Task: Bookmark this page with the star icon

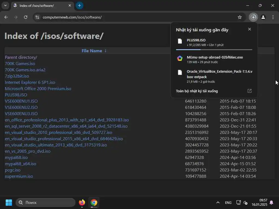Action: (x=240, y=17)
